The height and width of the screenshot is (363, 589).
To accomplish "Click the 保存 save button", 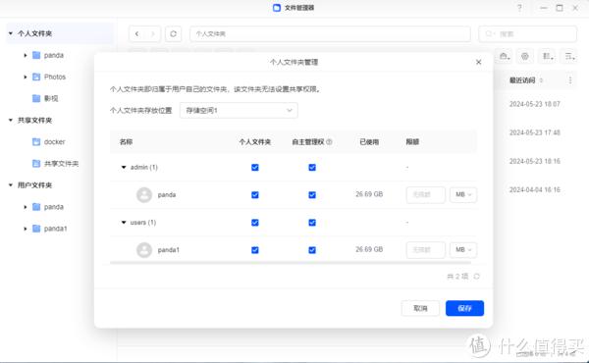I will (464, 308).
